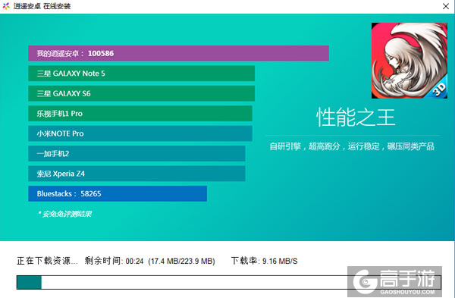
Task: Click the 逍遥安卓 logo icon in title bar
Action: click(x=6, y=6)
